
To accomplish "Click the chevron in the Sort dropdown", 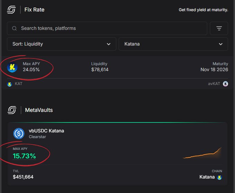I will [109, 44].
